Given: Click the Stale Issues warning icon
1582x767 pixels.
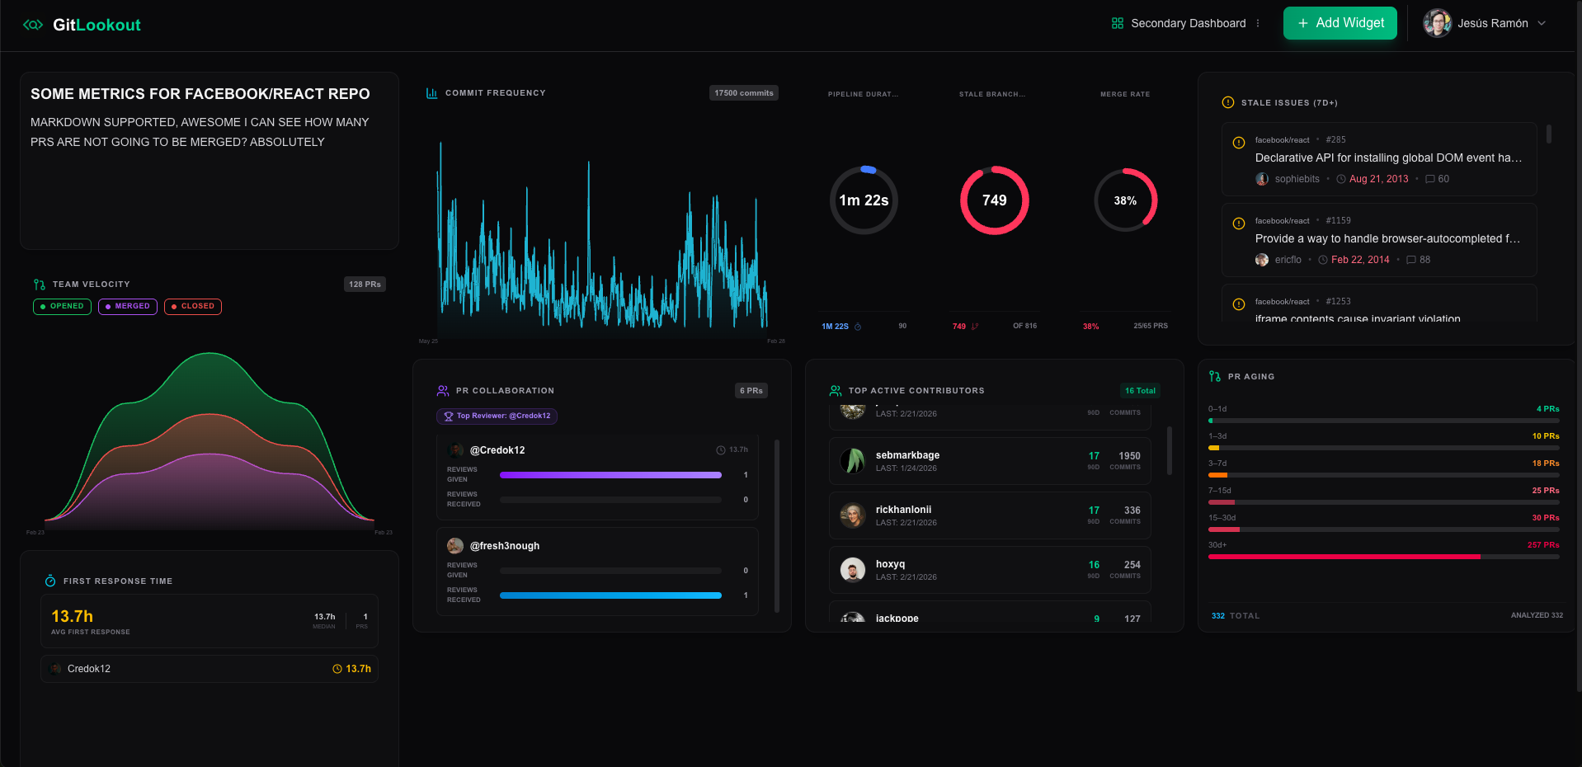Looking at the screenshot, I should click(x=1228, y=103).
